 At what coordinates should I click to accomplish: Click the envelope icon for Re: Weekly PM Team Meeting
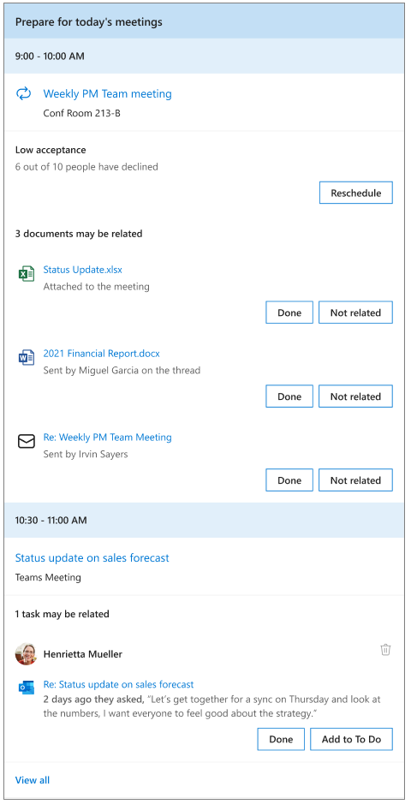[27, 442]
